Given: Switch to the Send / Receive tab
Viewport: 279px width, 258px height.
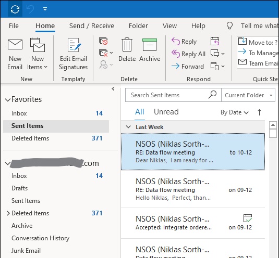Looking at the screenshot, I should [x=92, y=26].
